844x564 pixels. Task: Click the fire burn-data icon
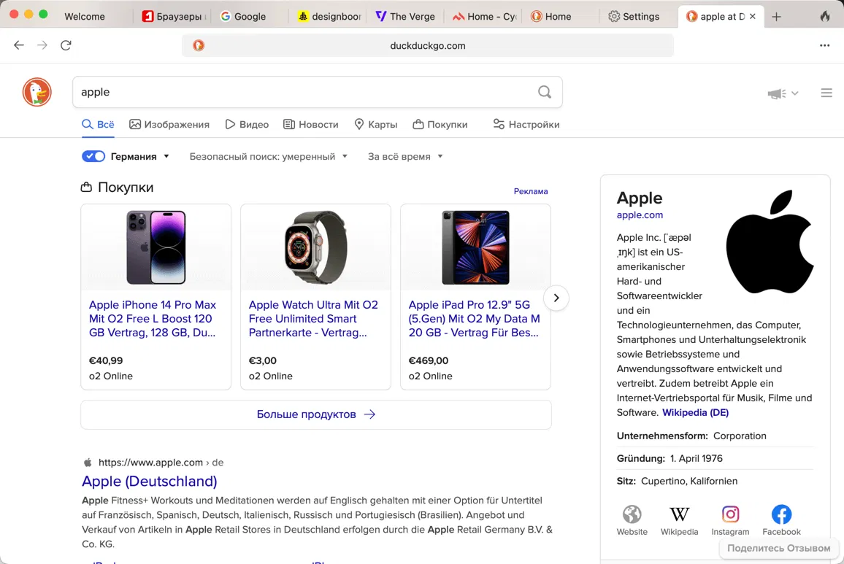(825, 16)
